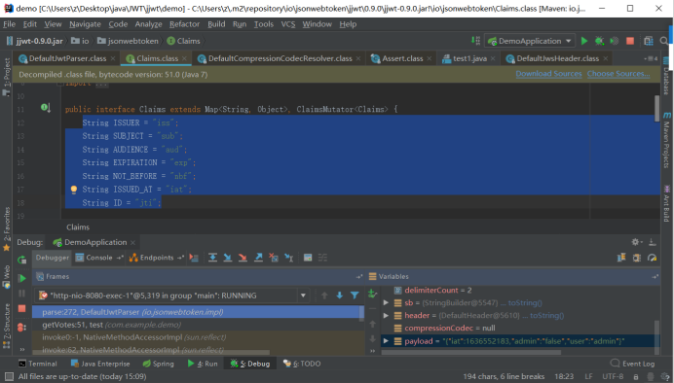Click the Drop Frame icon
Viewport: 674px width, 383px height.
[274, 258]
